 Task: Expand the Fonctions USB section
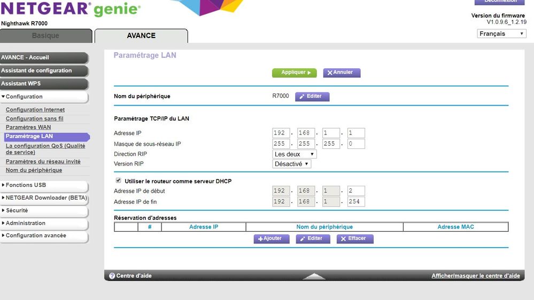coord(44,185)
